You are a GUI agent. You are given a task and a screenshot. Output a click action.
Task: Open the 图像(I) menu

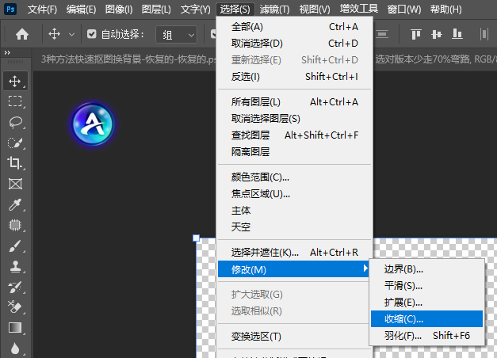[119, 10]
